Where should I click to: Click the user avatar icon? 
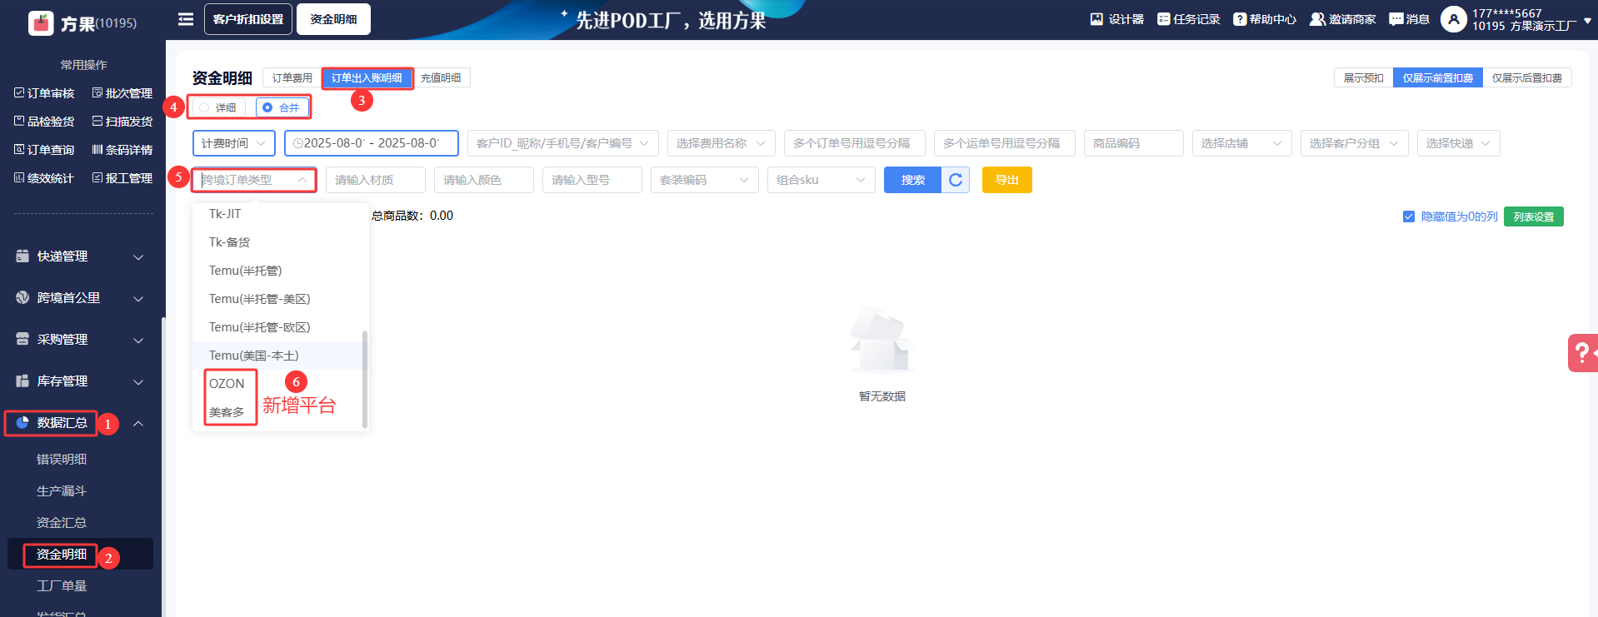pyautogui.click(x=1453, y=19)
